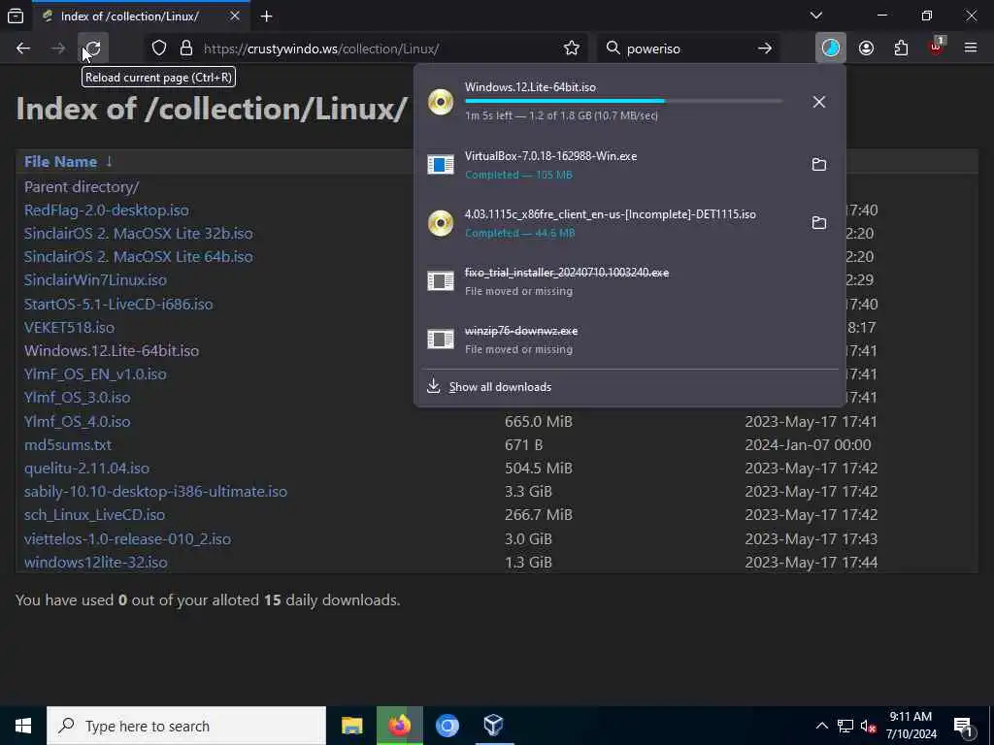Image resolution: width=994 pixels, height=745 pixels.
Task: Open the Windows Start menu
Action: (23, 726)
